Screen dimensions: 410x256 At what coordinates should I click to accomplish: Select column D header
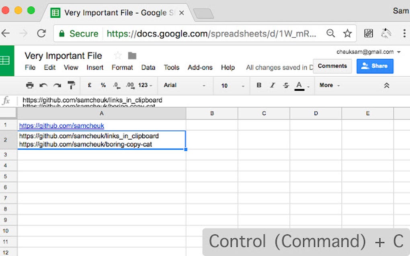[316, 113]
